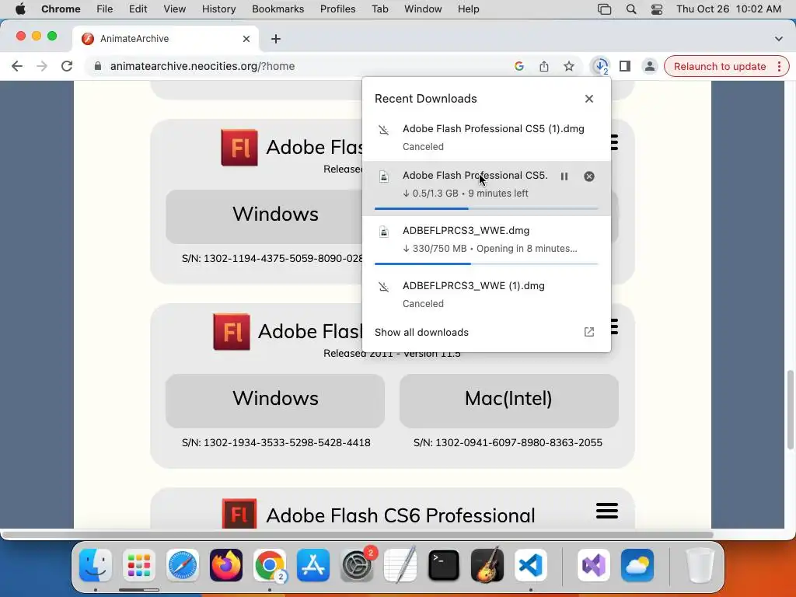Click the file icon of ADBEFLPRCS3_WWE.dmg
796x597 pixels.
[x=384, y=232]
